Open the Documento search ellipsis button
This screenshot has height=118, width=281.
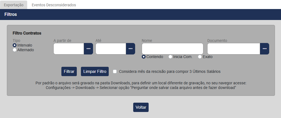coord(264,49)
